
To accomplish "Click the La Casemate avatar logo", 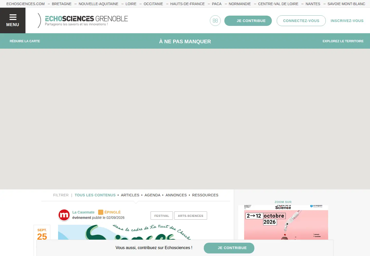I will 64,215.
